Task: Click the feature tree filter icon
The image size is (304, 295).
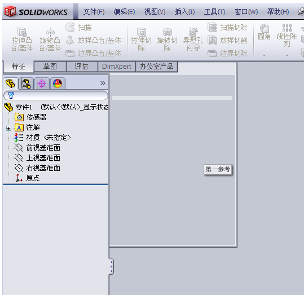Action: pyautogui.click(x=11, y=95)
